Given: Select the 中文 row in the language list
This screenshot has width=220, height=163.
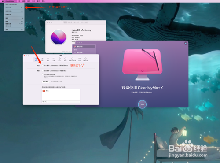Looking at the screenshot, I should (61, 91).
